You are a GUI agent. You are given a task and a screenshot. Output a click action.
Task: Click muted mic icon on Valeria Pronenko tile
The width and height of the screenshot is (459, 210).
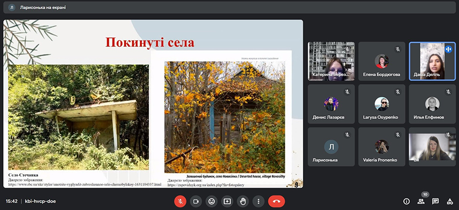(x=398, y=135)
